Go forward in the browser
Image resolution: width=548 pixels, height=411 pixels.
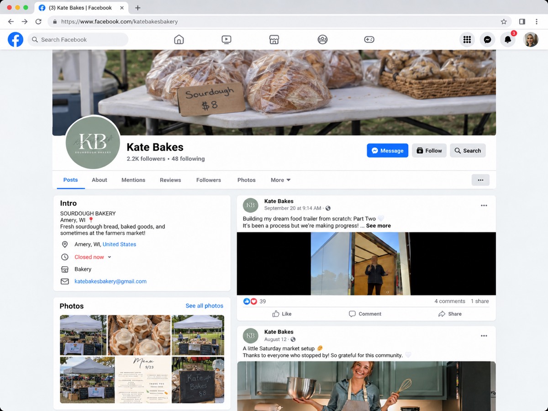coord(25,21)
